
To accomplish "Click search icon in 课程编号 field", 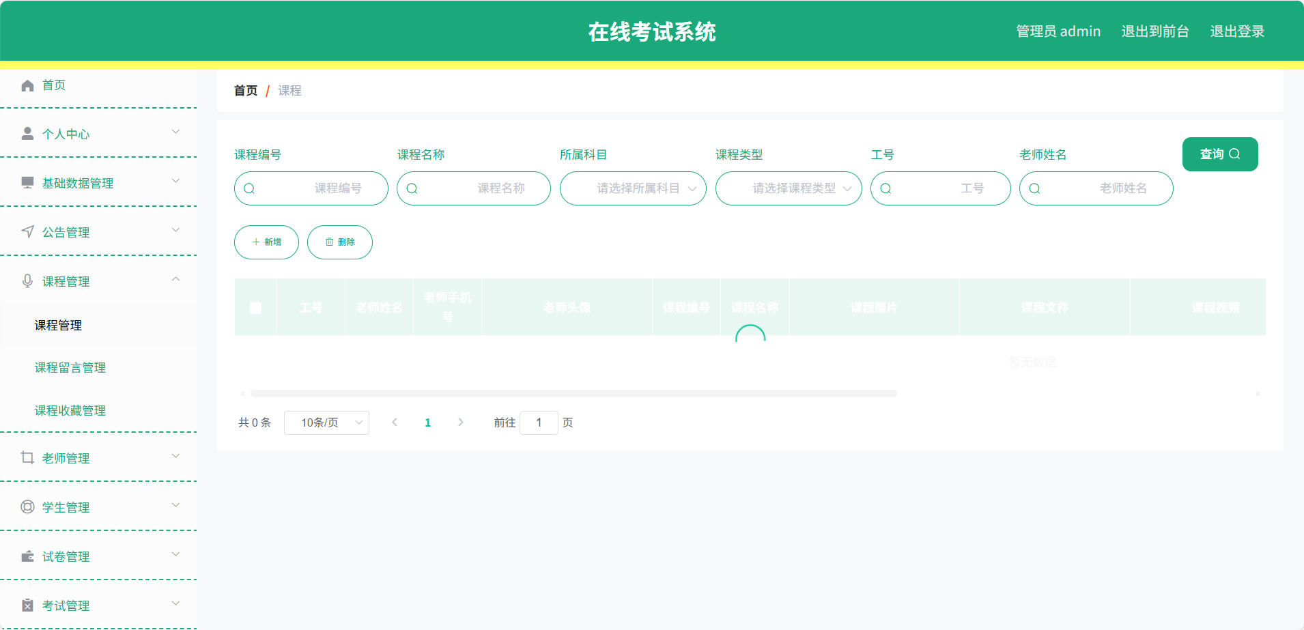I will pos(249,188).
